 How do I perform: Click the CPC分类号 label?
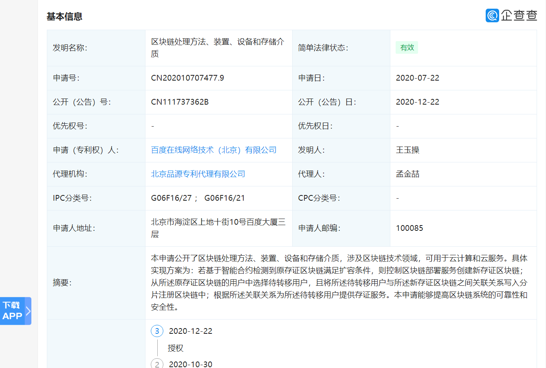[x=319, y=198]
